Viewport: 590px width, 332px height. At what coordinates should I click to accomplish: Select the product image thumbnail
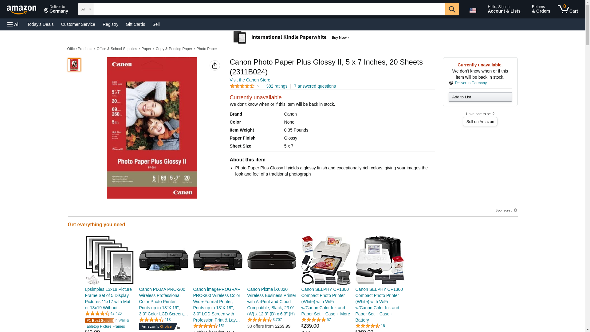click(74, 65)
